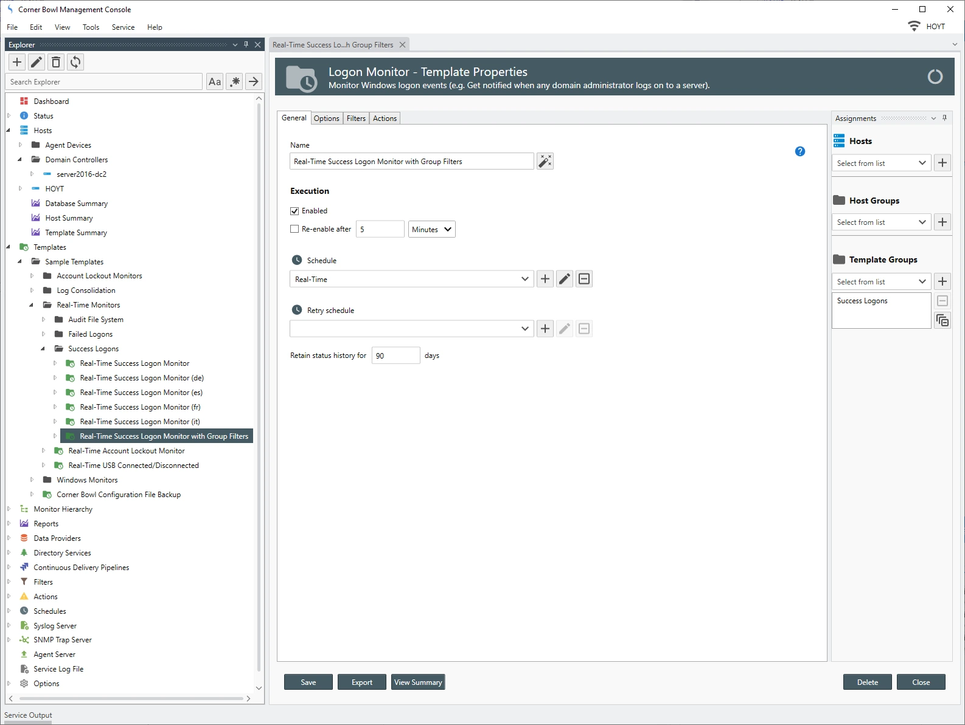The width and height of the screenshot is (965, 725).
Task: Edit the Real-Time schedule with pencil icon
Action: (x=565, y=279)
